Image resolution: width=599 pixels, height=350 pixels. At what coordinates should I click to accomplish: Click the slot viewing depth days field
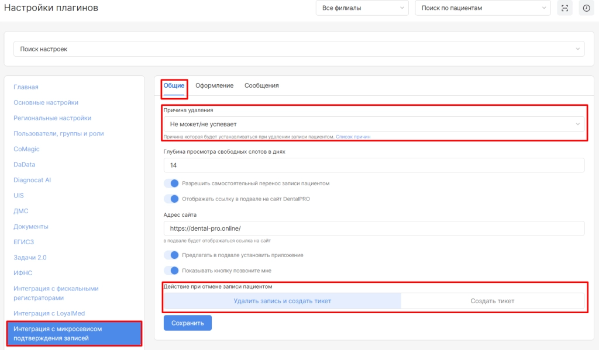pos(374,165)
